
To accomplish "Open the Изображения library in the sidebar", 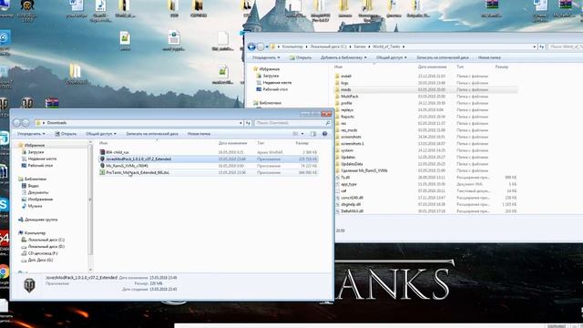I will coord(40,199).
